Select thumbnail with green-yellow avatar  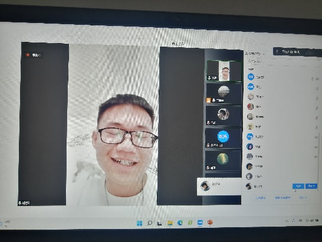tap(223, 161)
